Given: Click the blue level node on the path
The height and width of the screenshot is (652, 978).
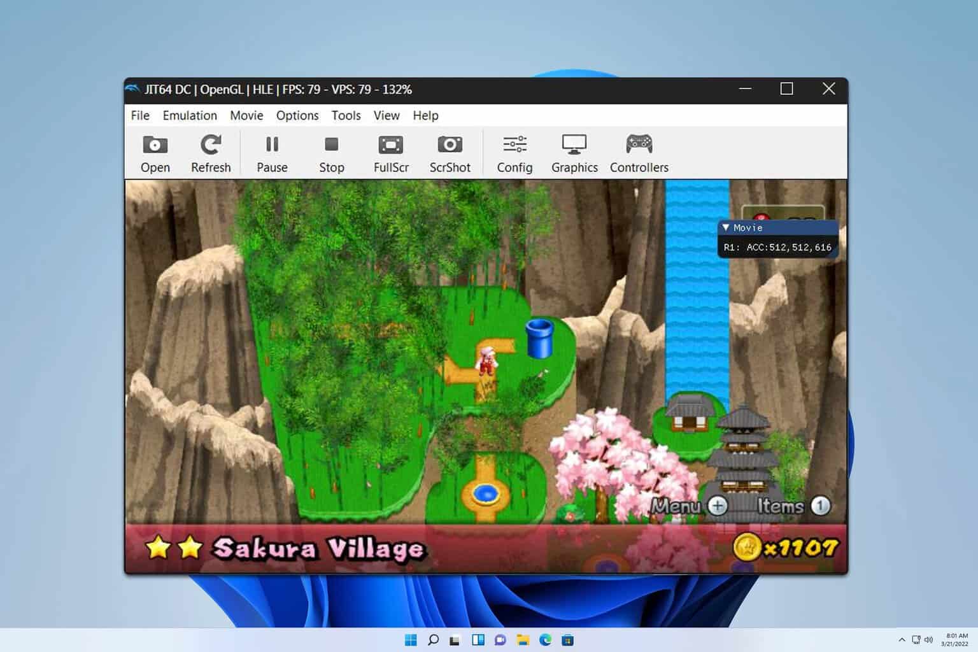Looking at the screenshot, I should (486, 493).
